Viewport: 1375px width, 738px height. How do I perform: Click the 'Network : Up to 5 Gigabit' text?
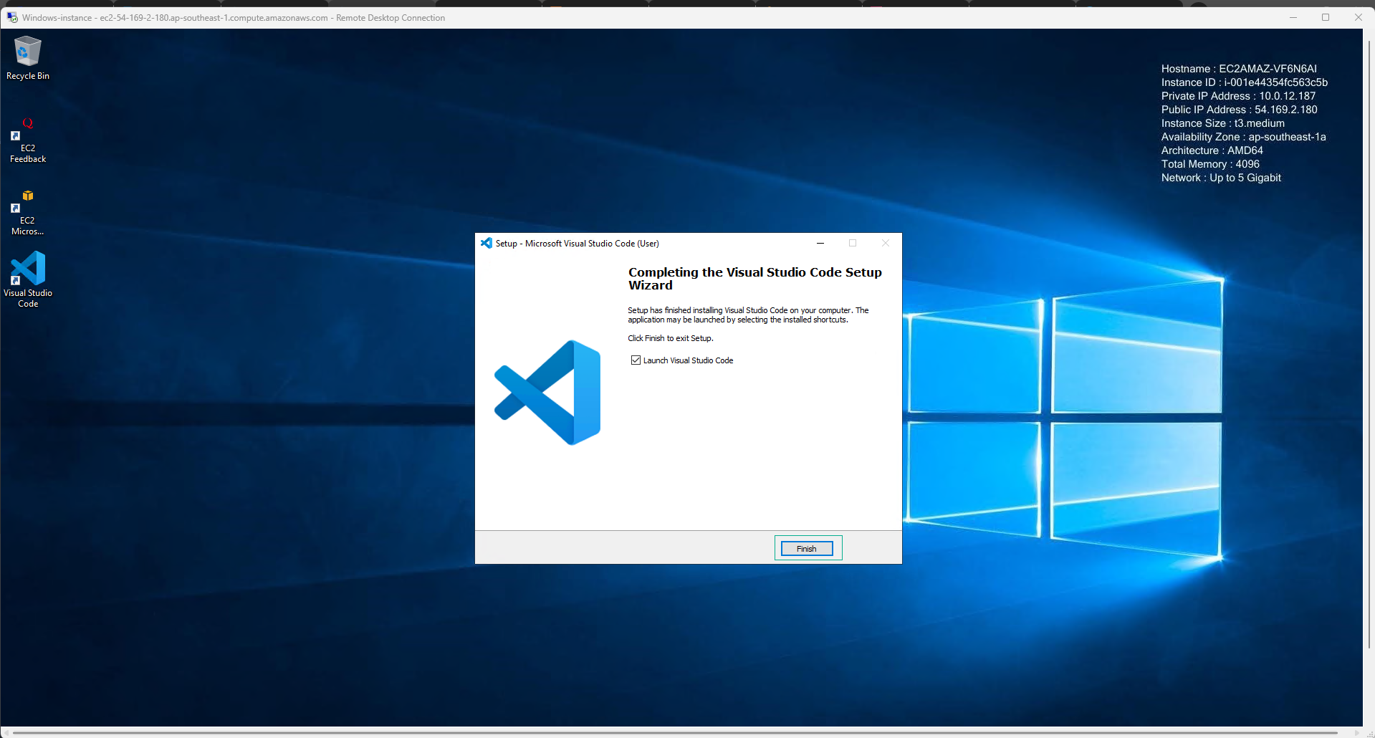[x=1221, y=178]
